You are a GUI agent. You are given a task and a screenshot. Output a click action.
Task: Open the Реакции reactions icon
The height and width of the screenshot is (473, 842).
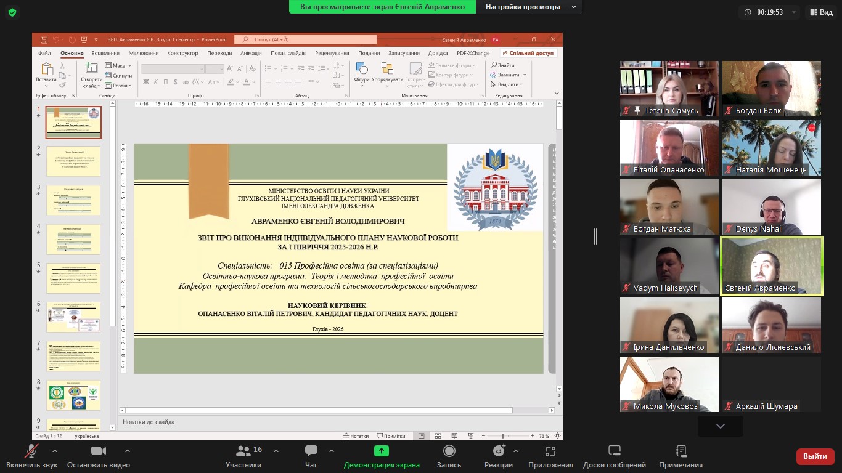point(499,451)
